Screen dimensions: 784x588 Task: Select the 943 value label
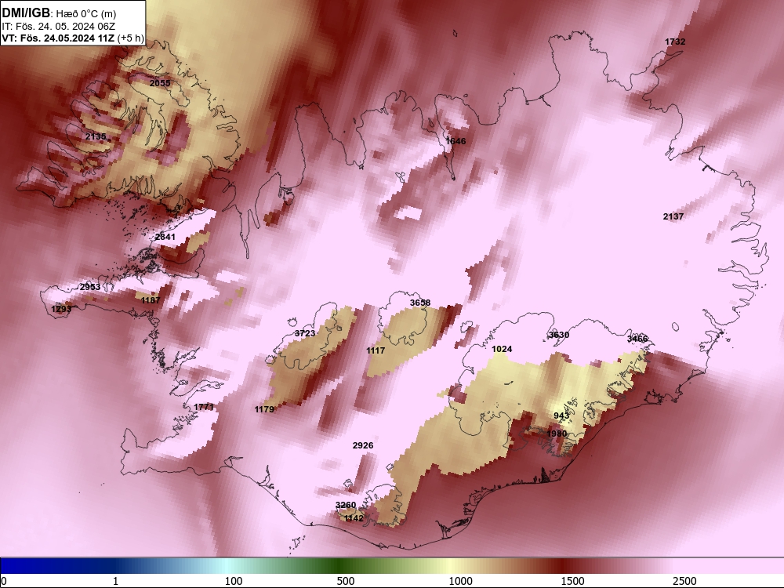[x=561, y=416]
